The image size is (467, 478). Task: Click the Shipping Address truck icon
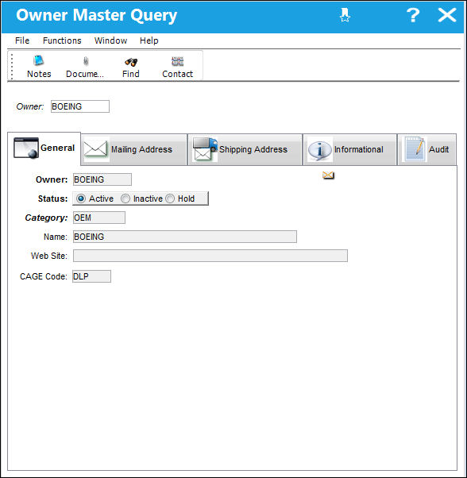point(205,148)
